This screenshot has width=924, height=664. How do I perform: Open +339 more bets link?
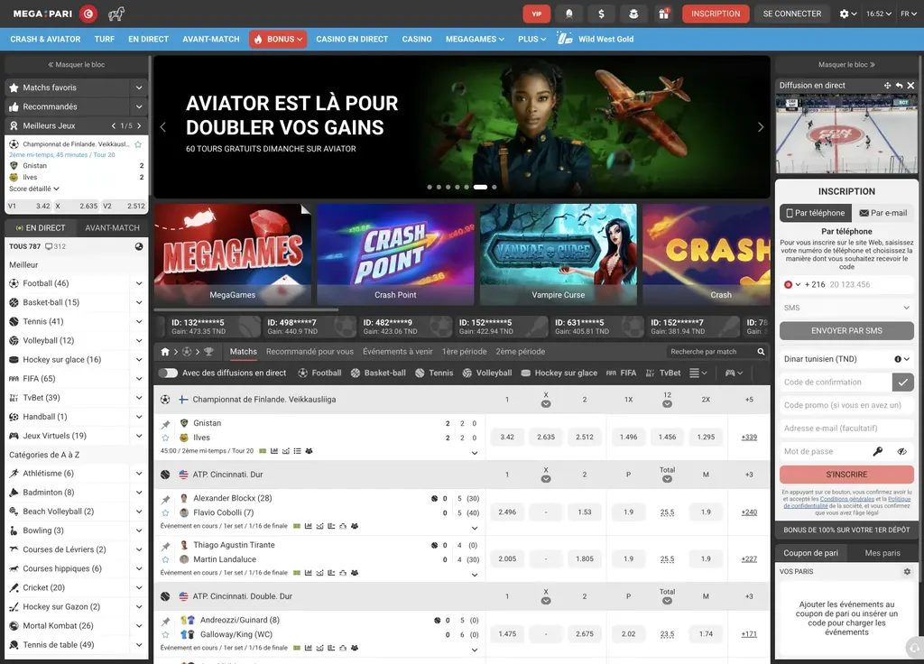pyautogui.click(x=749, y=438)
